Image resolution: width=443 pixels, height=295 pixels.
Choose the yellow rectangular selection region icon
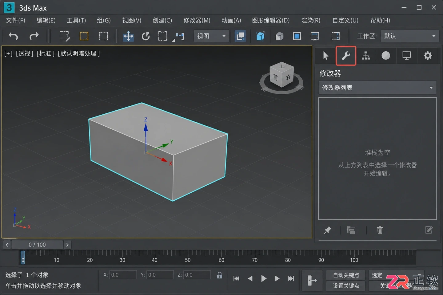pos(84,36)
